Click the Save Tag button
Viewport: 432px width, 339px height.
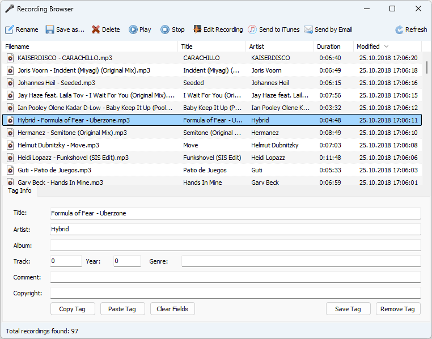[348, 309]
